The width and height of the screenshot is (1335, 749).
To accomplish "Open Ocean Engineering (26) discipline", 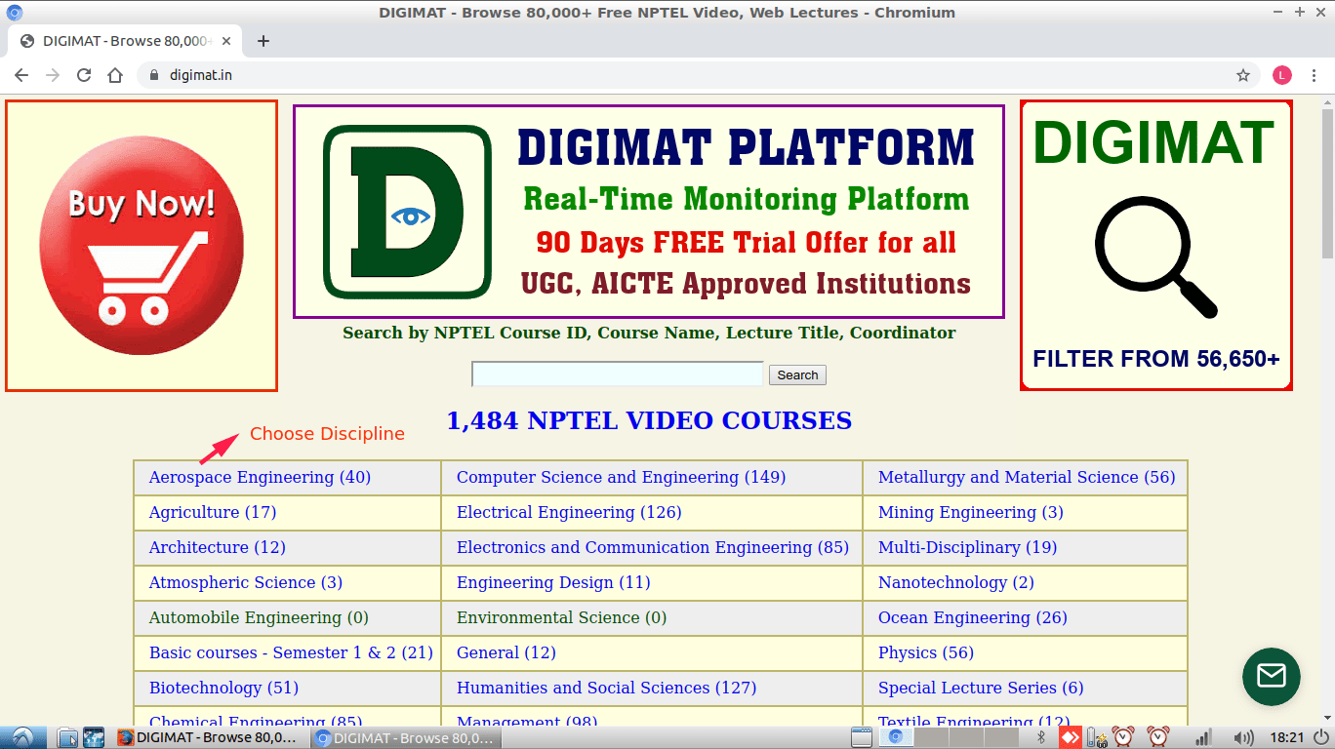I will pos(973,617).
